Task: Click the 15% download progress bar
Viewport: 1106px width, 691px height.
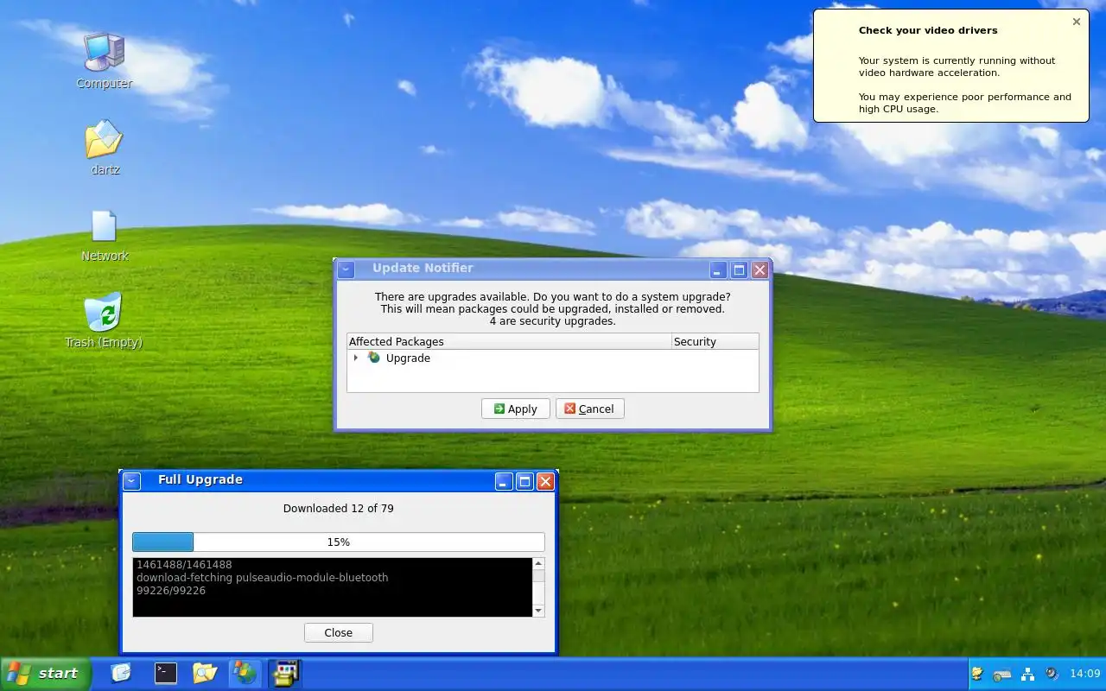Action: [338, 542]
